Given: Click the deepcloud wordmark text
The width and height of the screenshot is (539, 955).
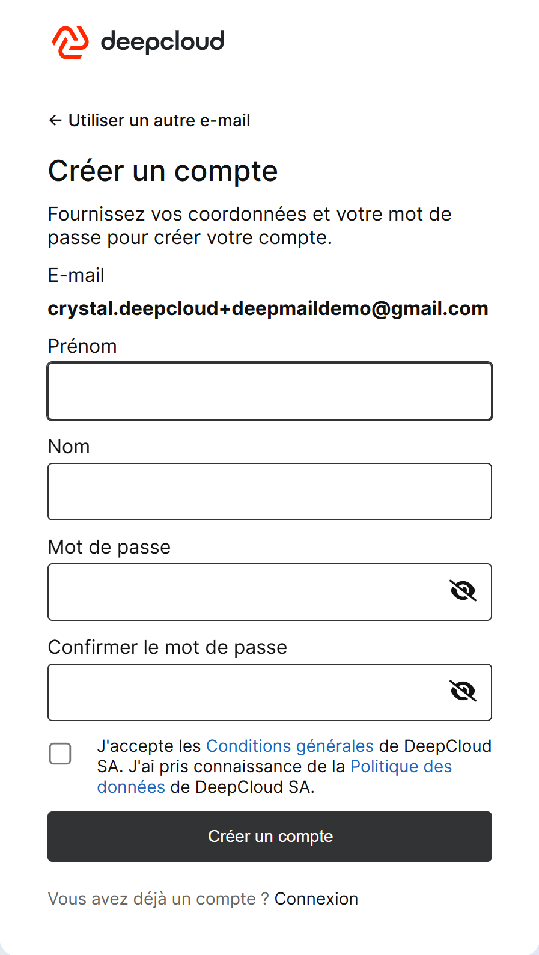Looking at the screenshot, I should click(x=162, y=42).
